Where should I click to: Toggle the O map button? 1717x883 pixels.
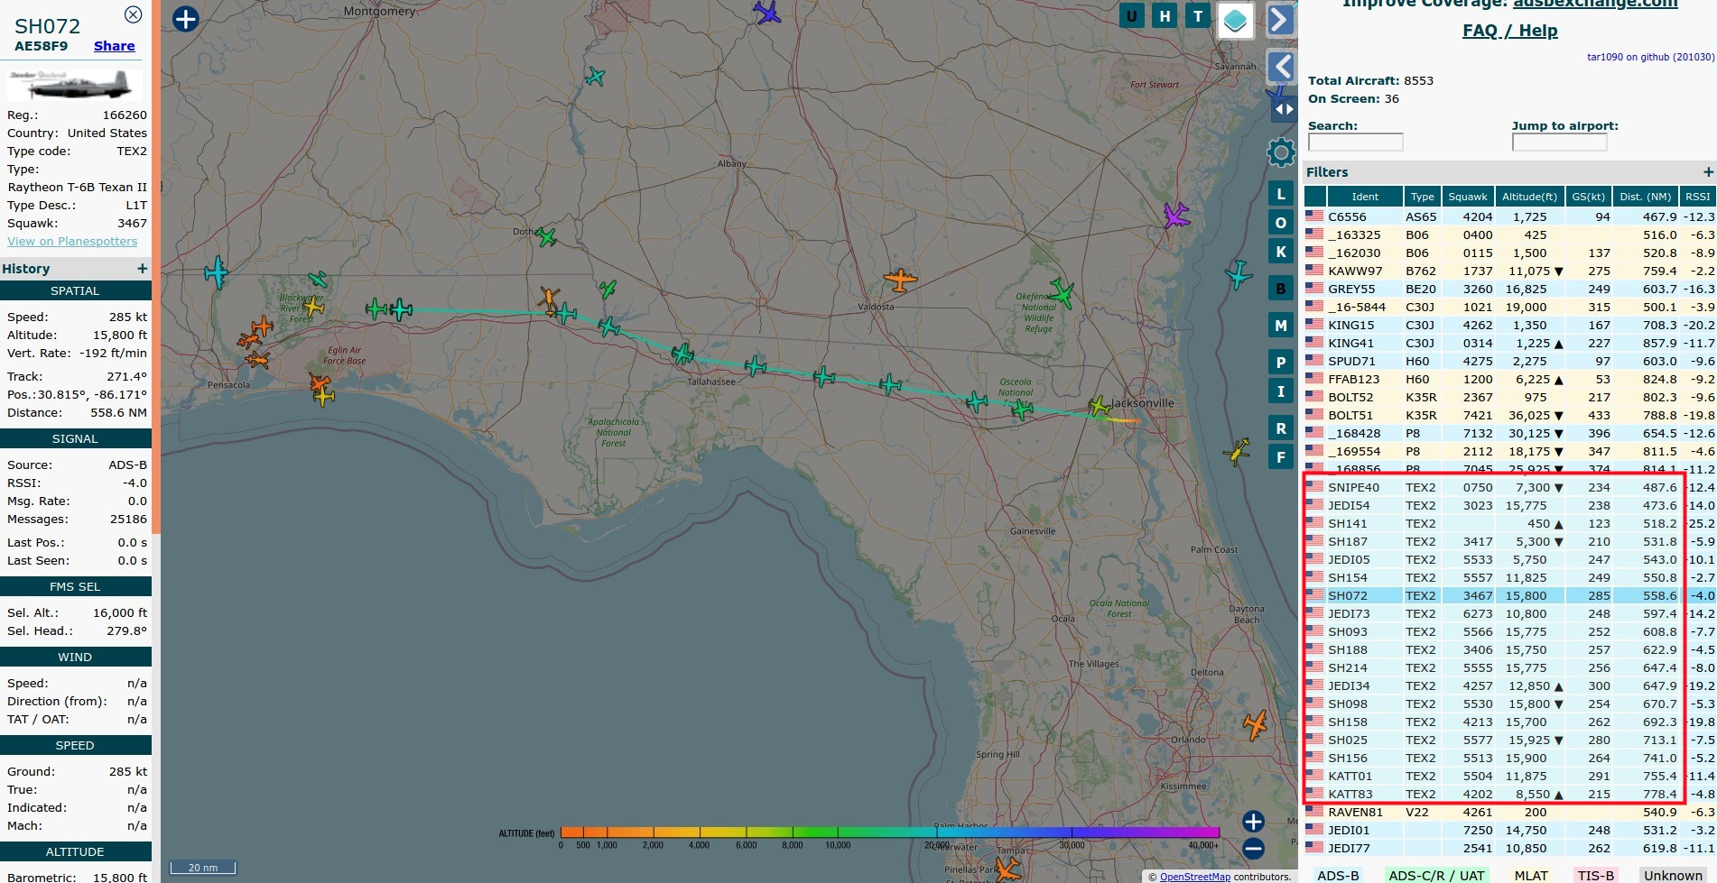point(1280,223)
